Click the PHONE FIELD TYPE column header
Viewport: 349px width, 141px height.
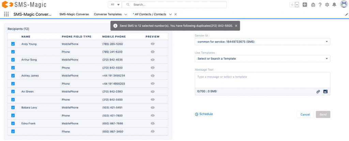point(77,37)
